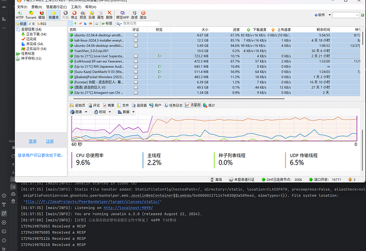
Task: Filter list by completed red checkmark
Action: [x=80, y=23]
